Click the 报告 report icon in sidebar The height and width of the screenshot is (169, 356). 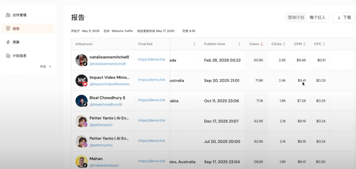coord(8,29)
